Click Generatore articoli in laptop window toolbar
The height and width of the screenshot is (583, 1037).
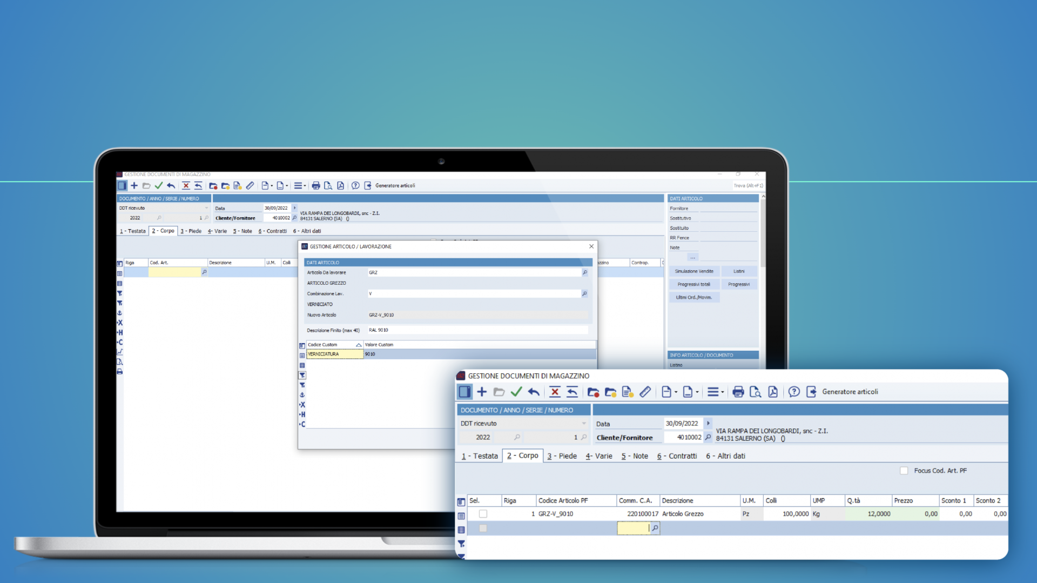(x=395, y=185)
